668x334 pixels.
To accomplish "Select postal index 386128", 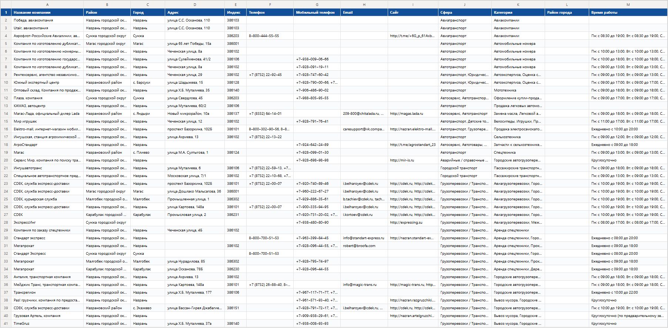I will [236, 83].
